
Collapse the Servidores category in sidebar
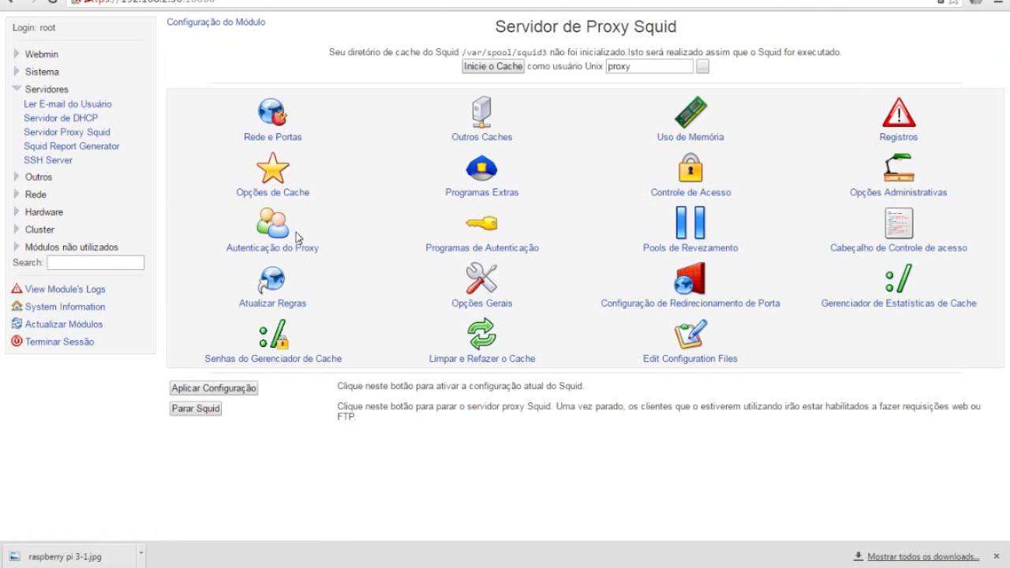pos(17,88)
